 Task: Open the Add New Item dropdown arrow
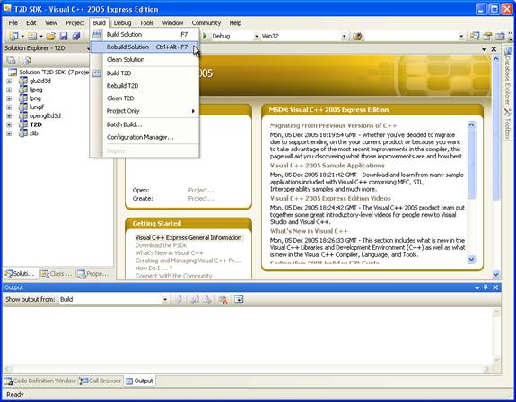(40, 36)
